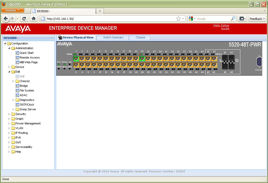The width and height of the screenshot is (268, 183).
Task: Expand the Security folder
Action: click(9, 114)
